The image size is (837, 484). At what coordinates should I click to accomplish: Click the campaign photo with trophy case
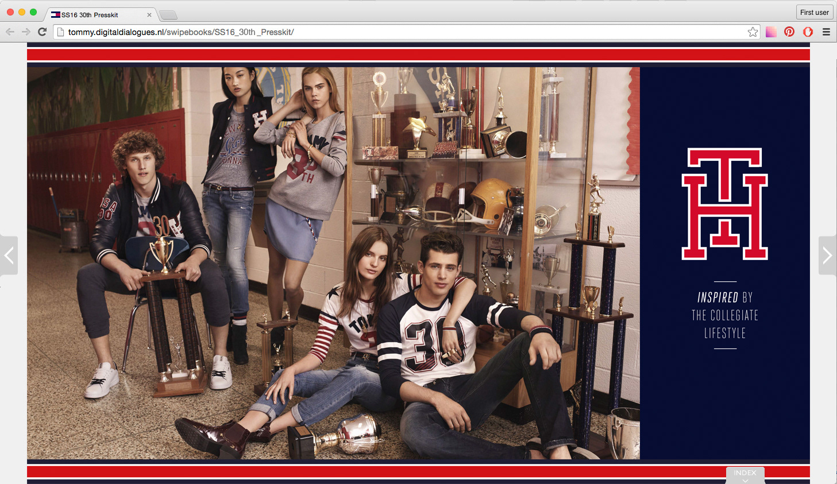point(333,263)
